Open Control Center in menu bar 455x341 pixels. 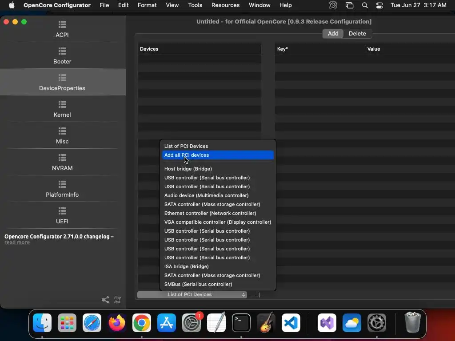[379, 5]
